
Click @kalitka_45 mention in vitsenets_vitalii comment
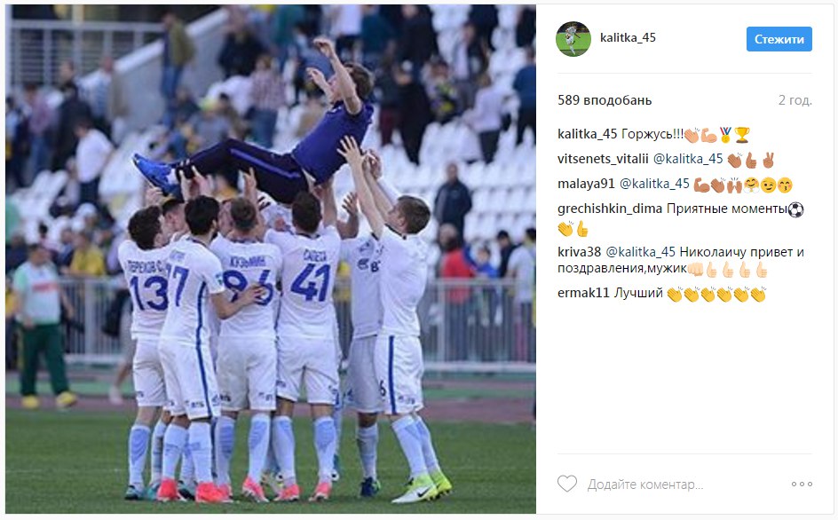click(x=688, y=159)
